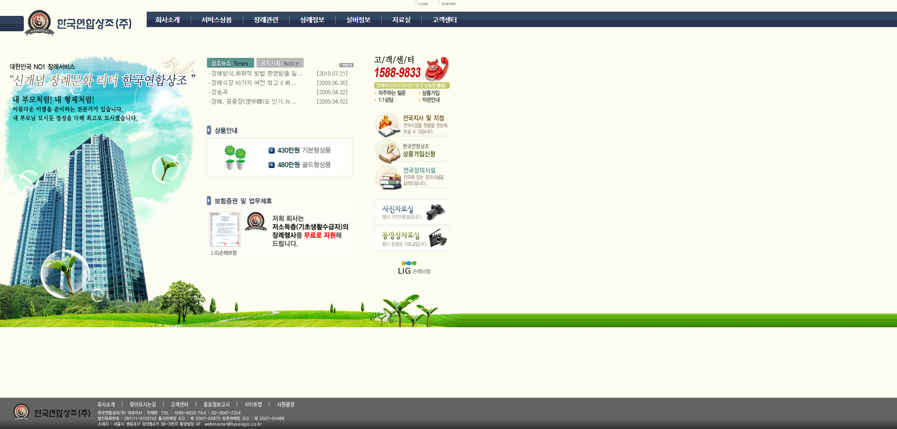Open 찾아오시는길 in the footer
897x429 pixels.
pyautogui.click(x=142, y=405)
